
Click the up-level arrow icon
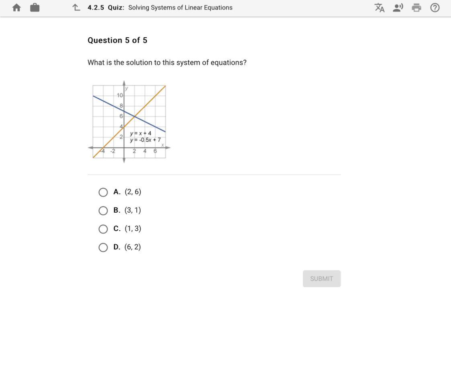[x=76, y=8]
